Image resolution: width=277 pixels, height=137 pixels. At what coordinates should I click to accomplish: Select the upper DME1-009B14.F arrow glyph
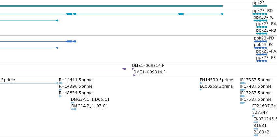tap(133, 69)
